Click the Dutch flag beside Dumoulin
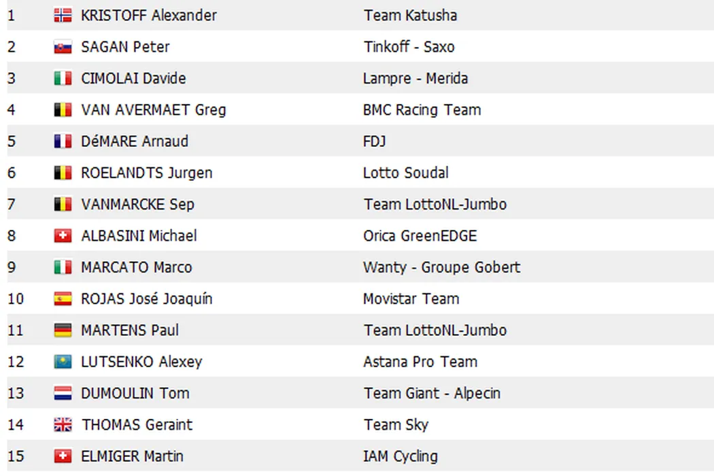Image resolution: width=714 pixels, height=476 pixels. [63, 393]
